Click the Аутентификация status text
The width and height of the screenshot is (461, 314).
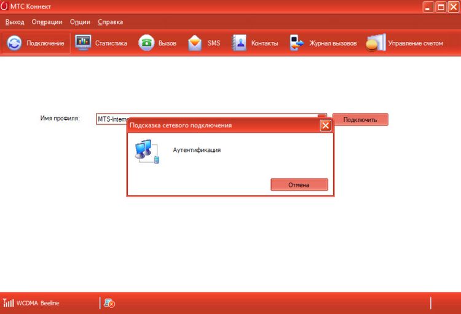click(x=197, y=150)
